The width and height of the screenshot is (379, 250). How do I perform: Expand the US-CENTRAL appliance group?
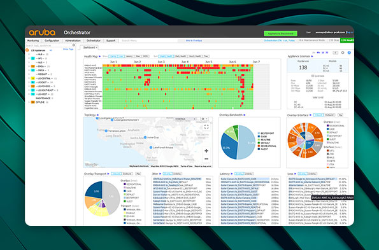tap(29, 78)
